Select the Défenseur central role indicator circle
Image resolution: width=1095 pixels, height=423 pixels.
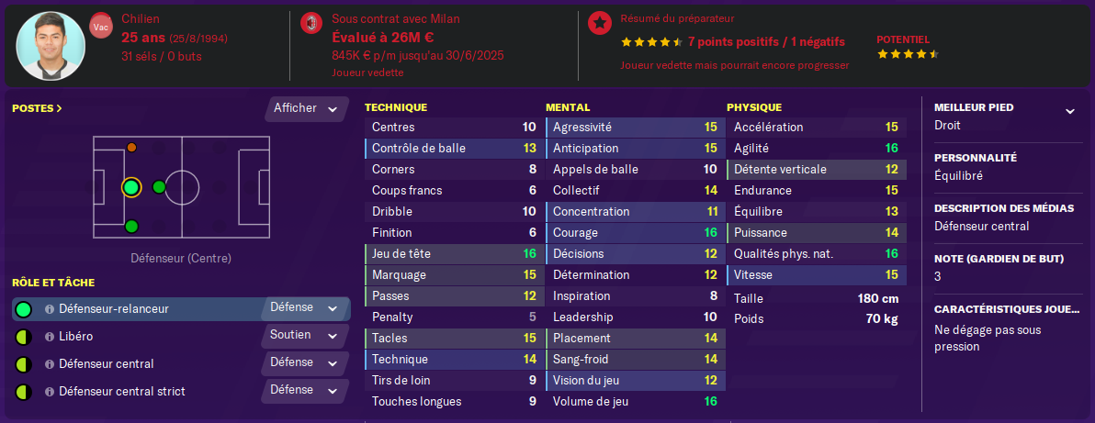pos(23,364)
